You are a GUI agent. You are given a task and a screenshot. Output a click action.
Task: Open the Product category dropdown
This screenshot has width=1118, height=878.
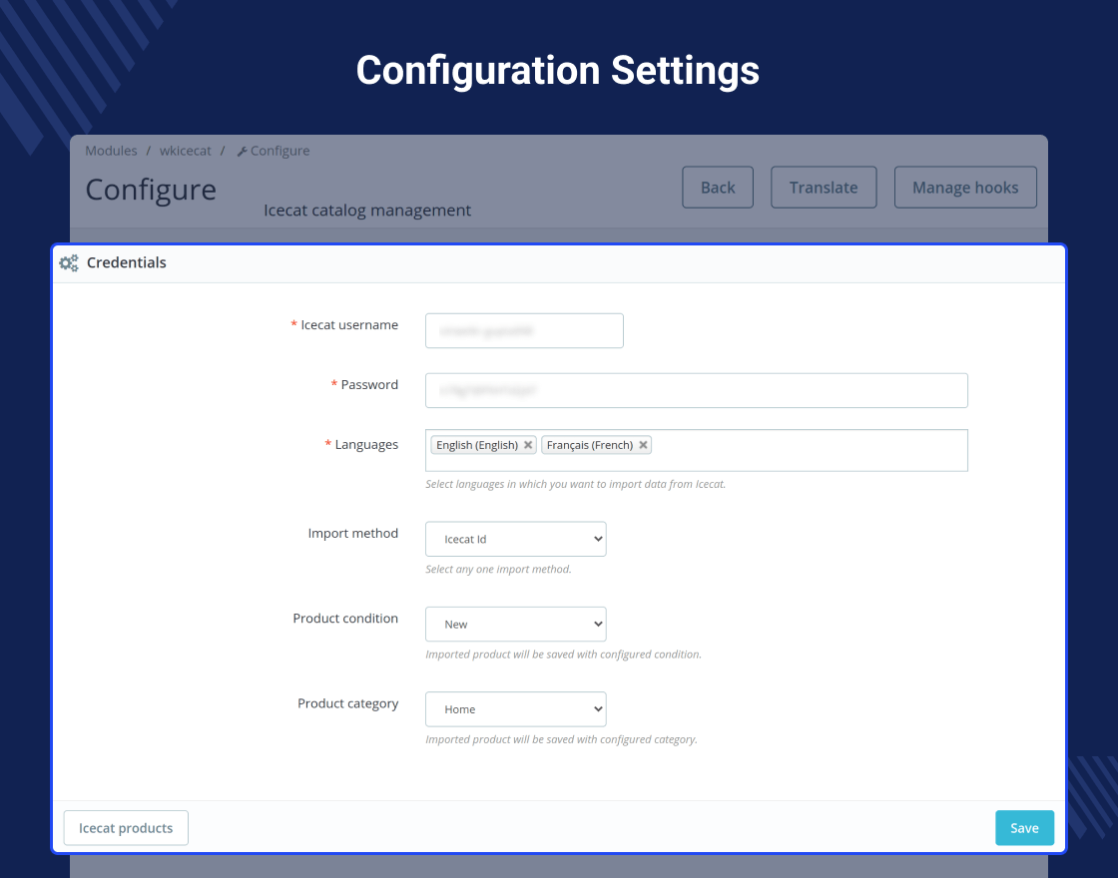pos(515,709)
